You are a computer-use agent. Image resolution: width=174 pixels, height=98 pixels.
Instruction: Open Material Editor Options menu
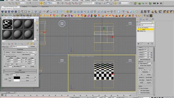click(23, 18)
